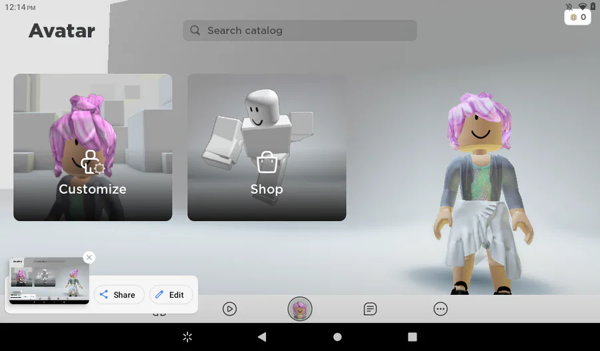This screenshot has height=351, width=600.
Task: Dismiss the screenshot preview
Action: coord(89,257)
